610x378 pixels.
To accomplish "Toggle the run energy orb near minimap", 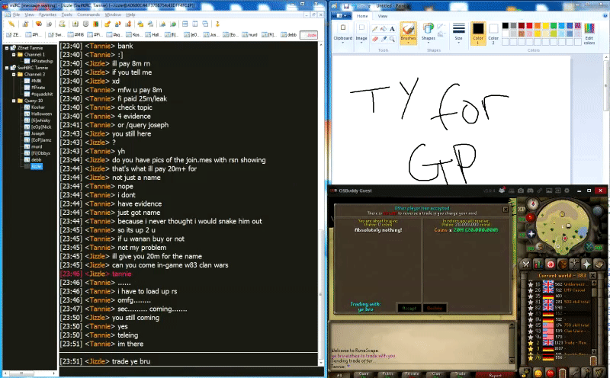I will [539, 247].
